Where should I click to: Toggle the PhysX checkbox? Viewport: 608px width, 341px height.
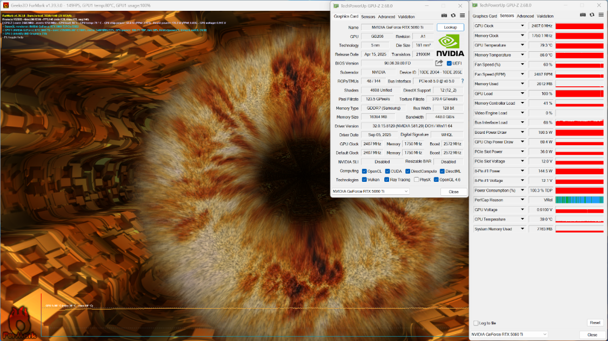click(x=416, y=180)
